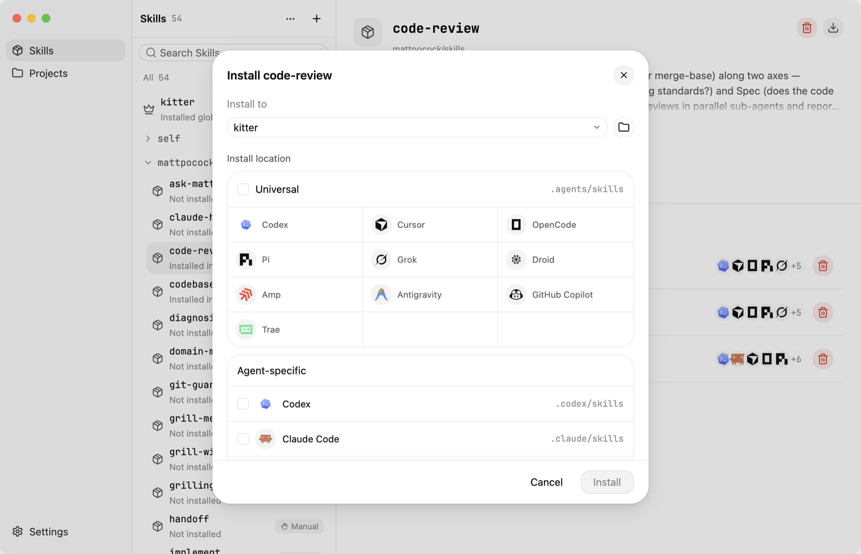Screen dimensions: 861x554
Task: Delete the code-review skill via header trash
Action: (x=807, y=28)
